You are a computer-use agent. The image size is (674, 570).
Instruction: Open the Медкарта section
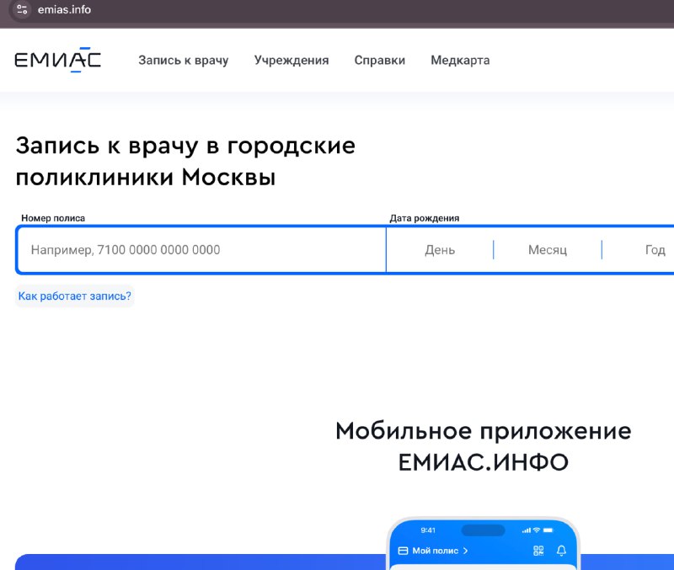coord(460,60)
